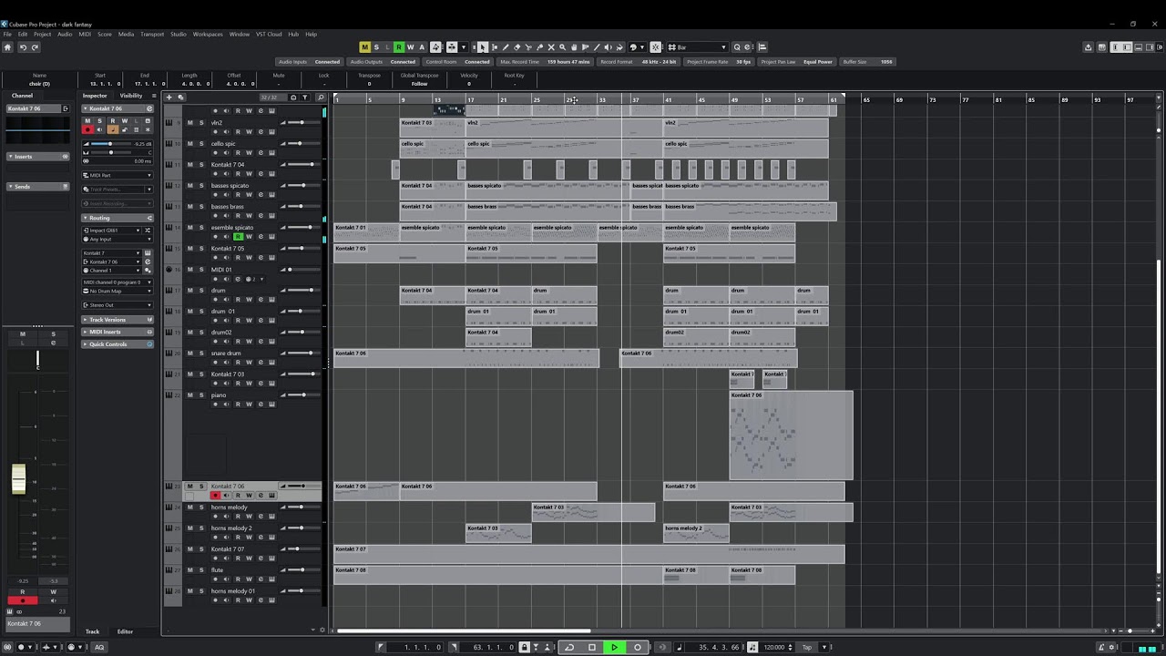Select the Draw pencil tool
This screenshot has width=1166, height=656.
506,47
